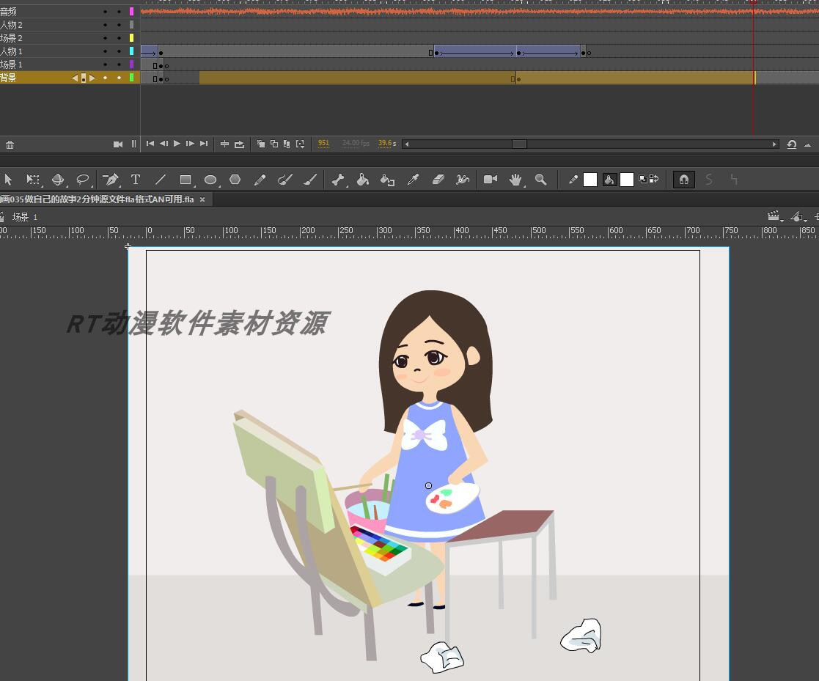Select the Selection tool
Screen dimensions: 819x681
click(x=9, y=180)
